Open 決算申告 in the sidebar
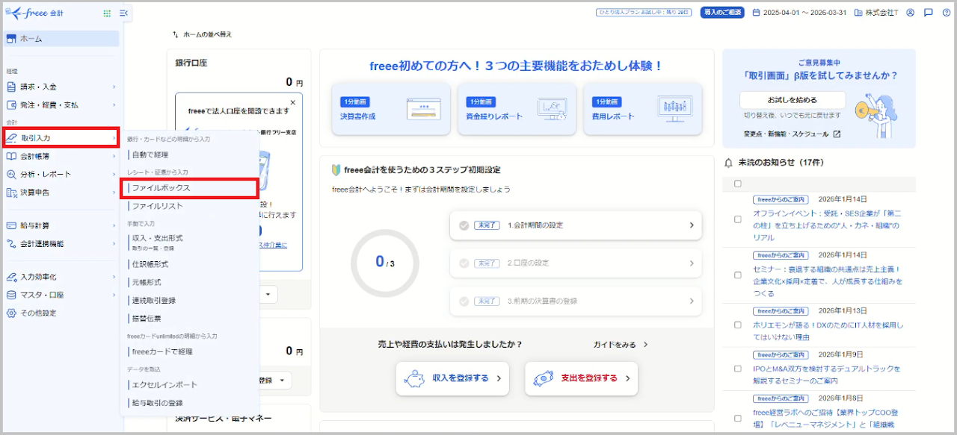Viewport: 957px width, 435px height. coord(61,193)
